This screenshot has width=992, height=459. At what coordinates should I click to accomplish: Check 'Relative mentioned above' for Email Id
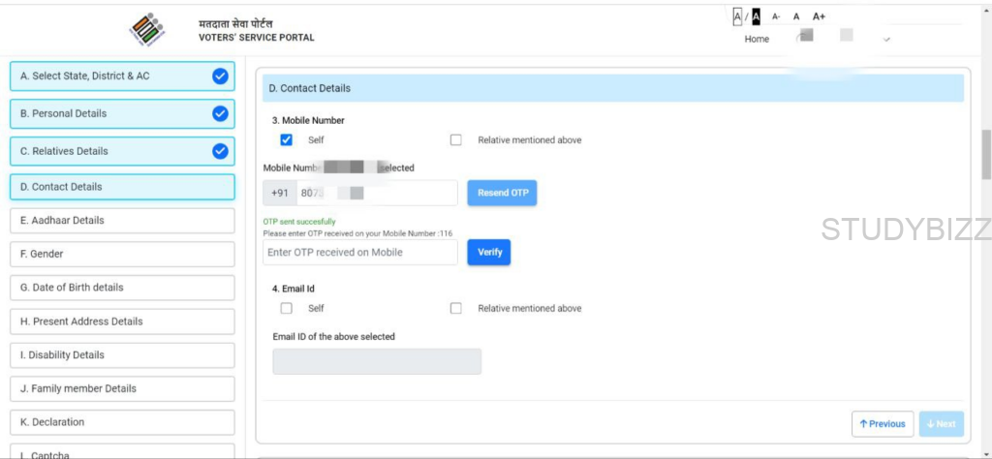click(456, 309)
